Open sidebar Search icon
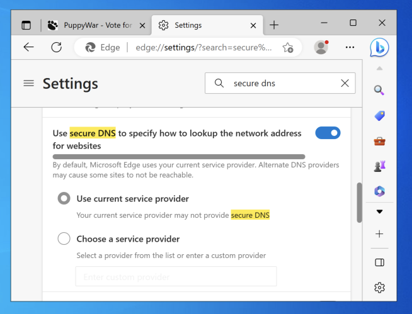This screenshot has height=314, width=412. (379, 90)
